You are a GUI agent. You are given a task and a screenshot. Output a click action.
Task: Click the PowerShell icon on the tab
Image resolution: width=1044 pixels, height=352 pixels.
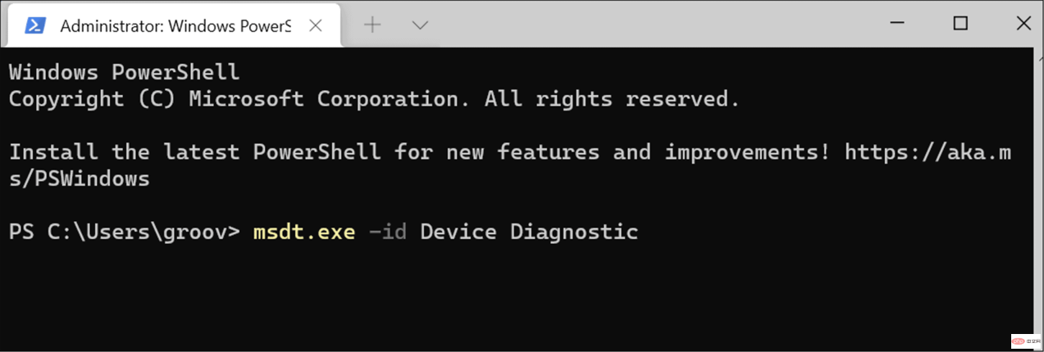click(x=34, y=25)
